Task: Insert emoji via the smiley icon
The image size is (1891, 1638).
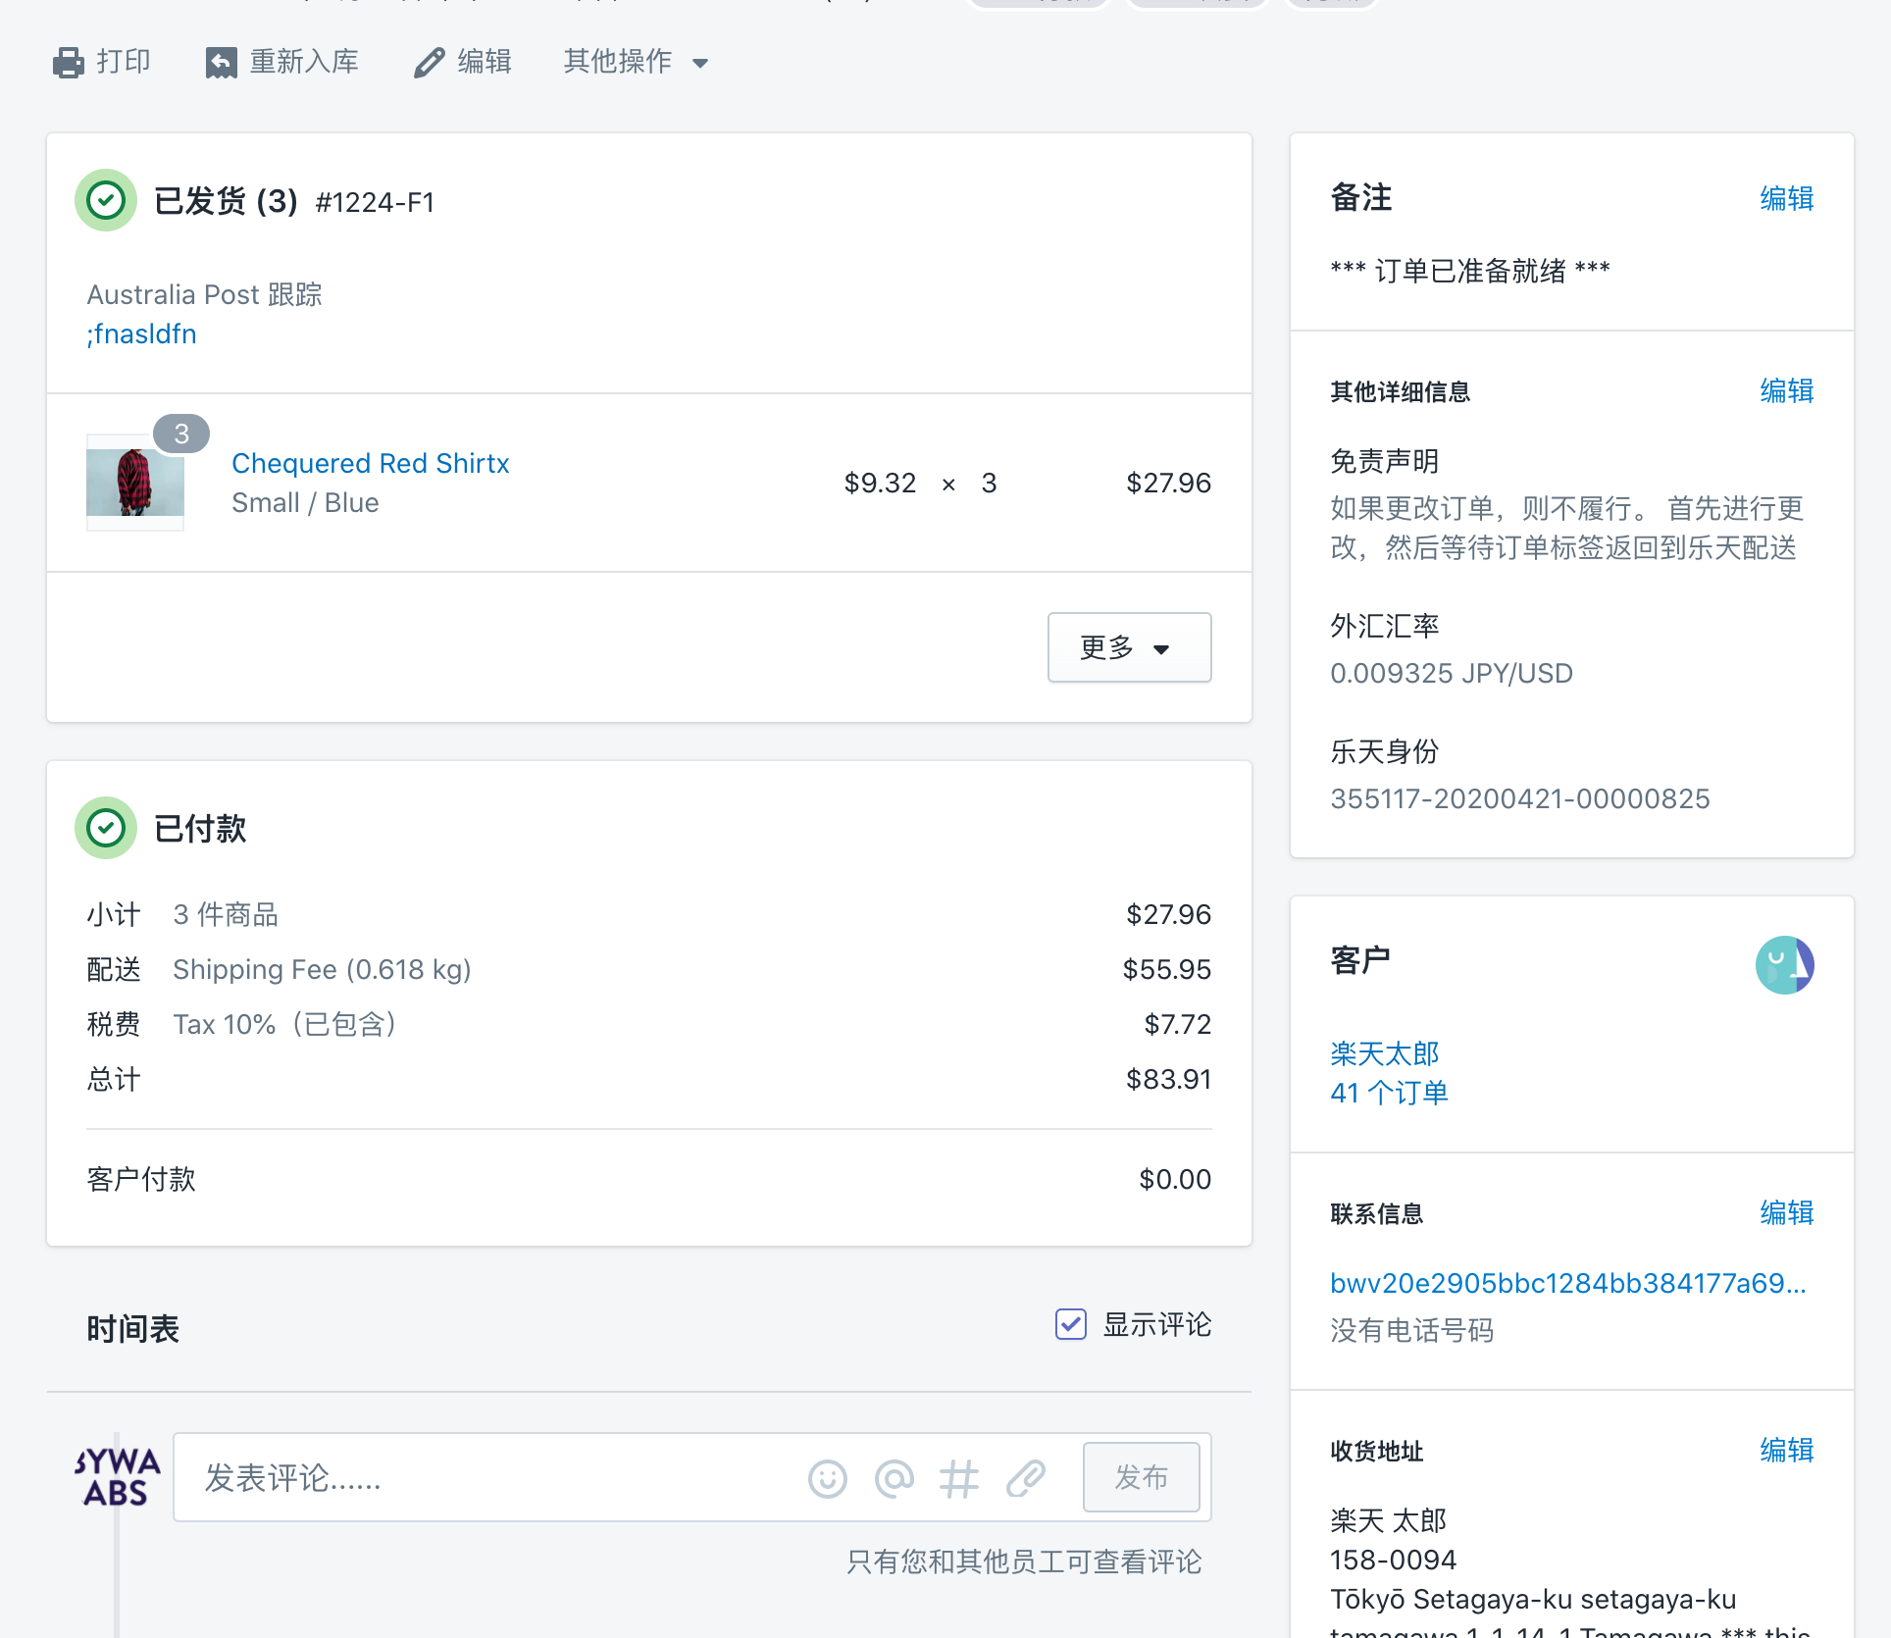Action: tap(827, 1478)
